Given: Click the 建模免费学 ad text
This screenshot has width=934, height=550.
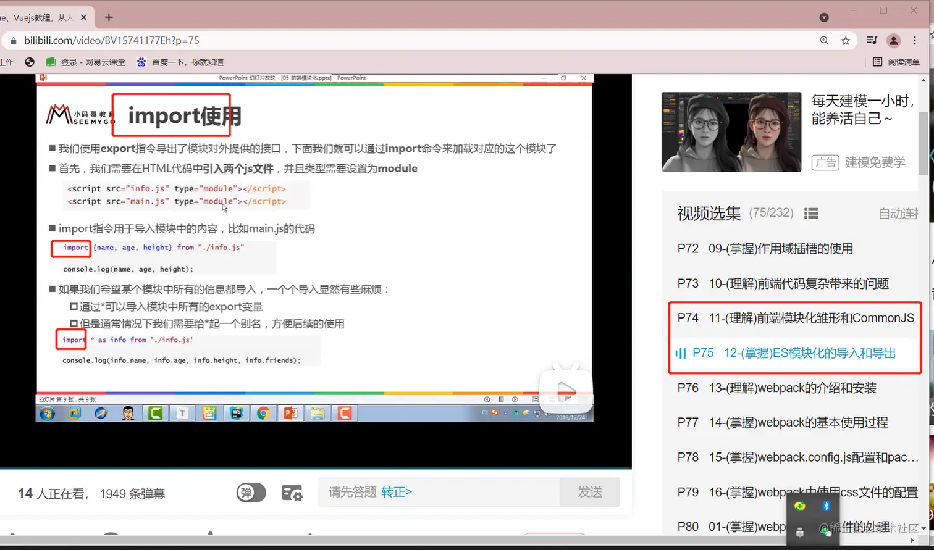Looking at the screenshot, I should click(875, 162).
